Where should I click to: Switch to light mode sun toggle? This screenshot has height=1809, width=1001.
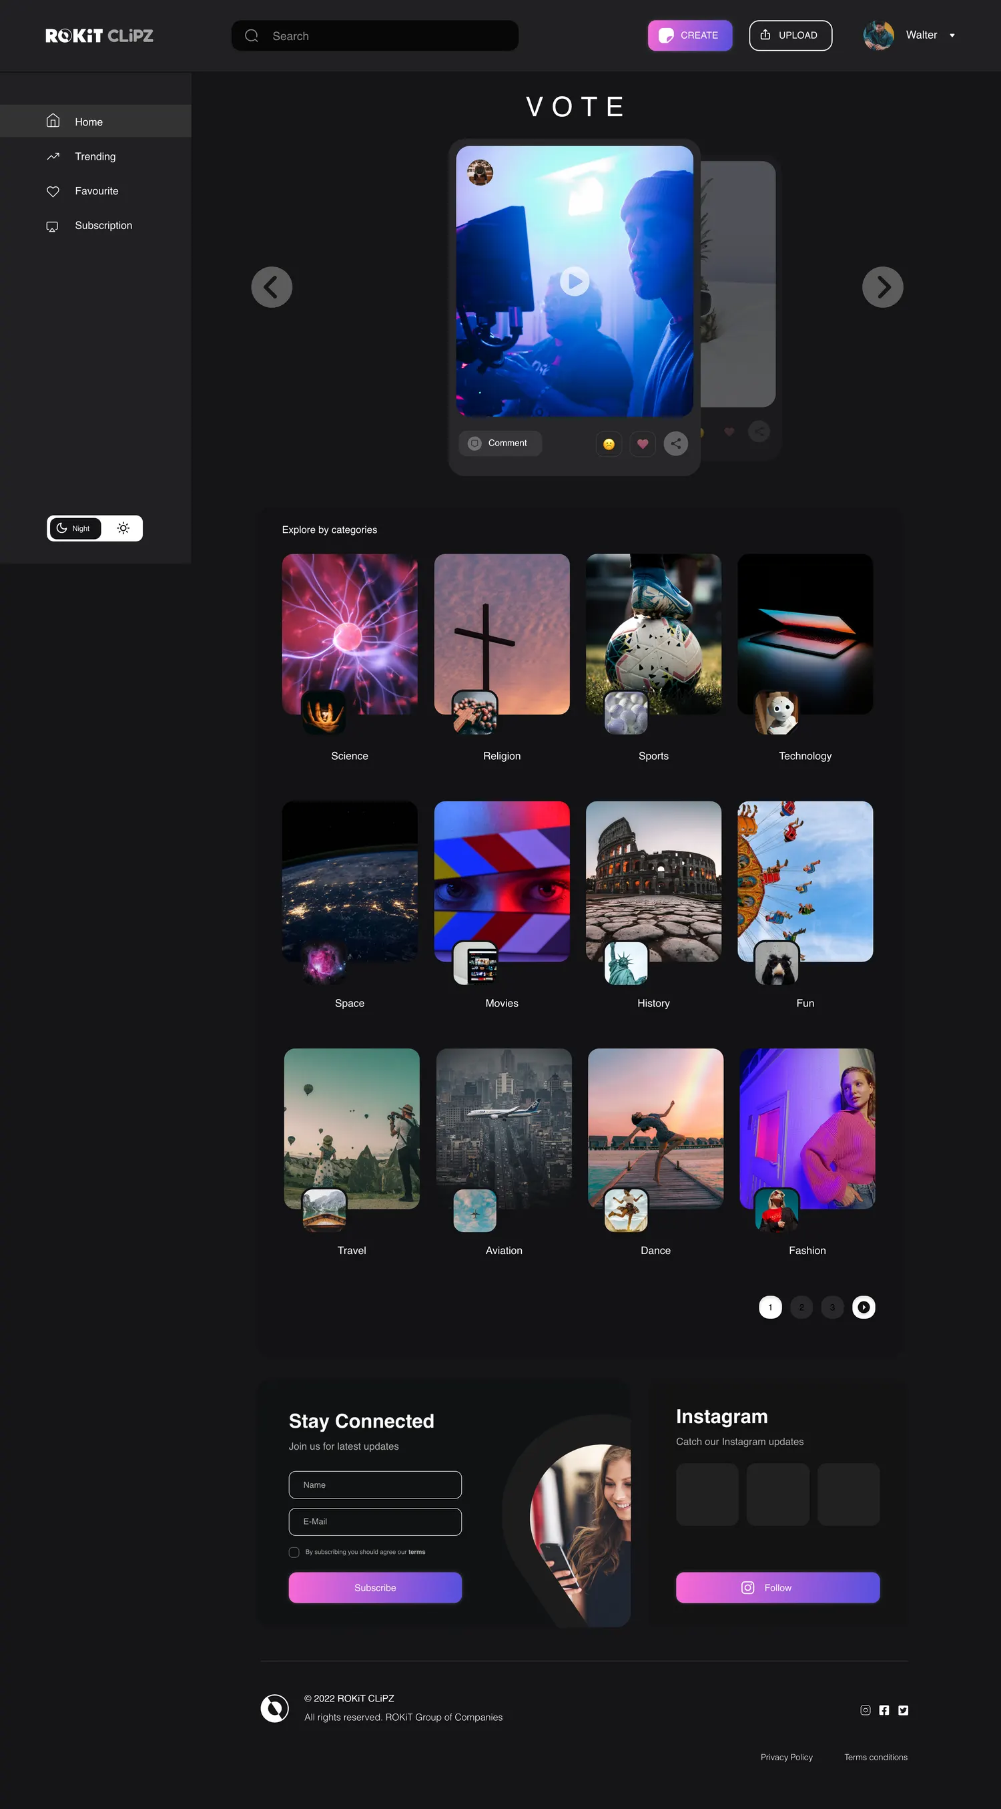click(x=123, y=528)
